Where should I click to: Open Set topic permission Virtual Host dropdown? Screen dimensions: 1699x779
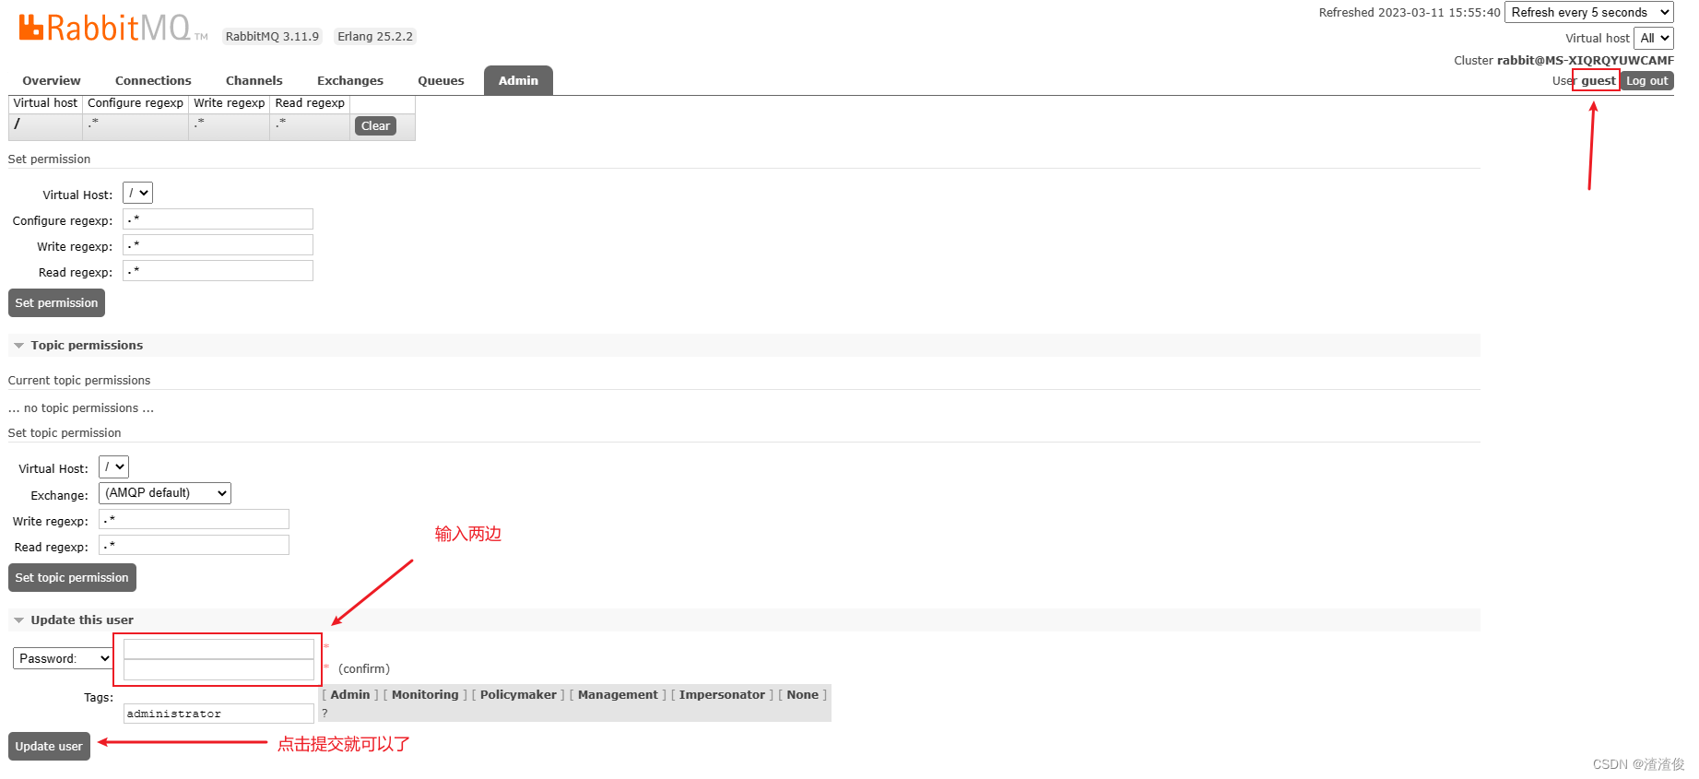pyautogui.click(x=113, y=466)
